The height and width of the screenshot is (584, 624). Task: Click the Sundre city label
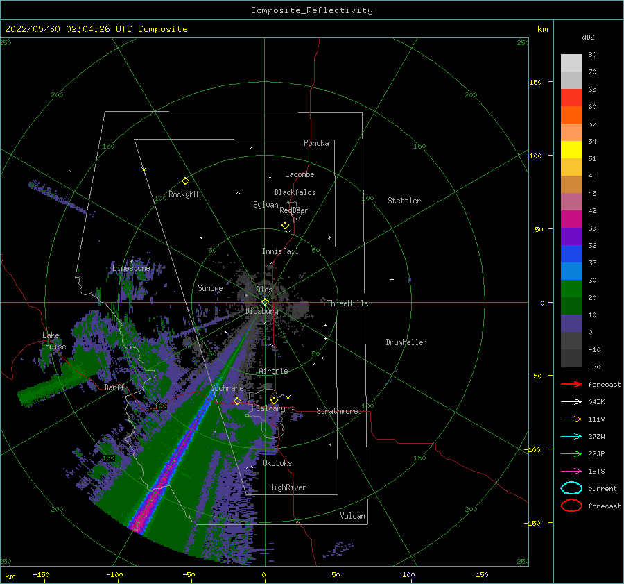pos(210,287)
